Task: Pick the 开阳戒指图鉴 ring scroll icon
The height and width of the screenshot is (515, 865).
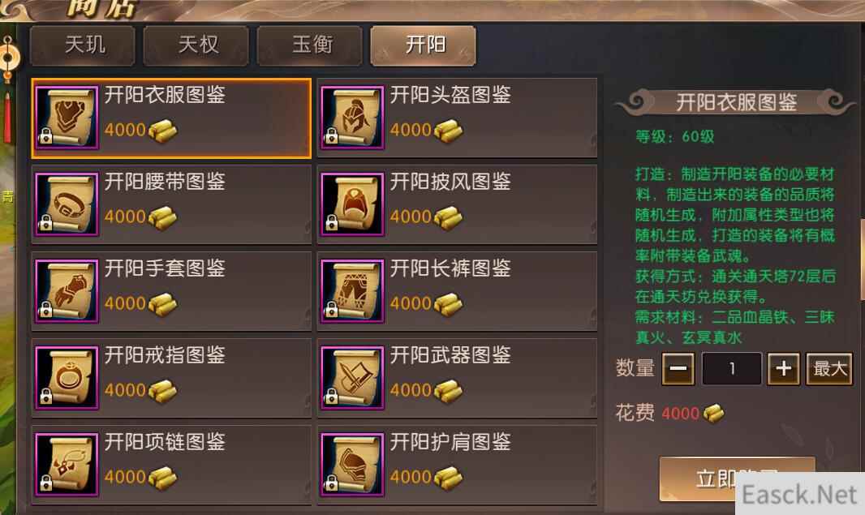Action: [67, 378]
